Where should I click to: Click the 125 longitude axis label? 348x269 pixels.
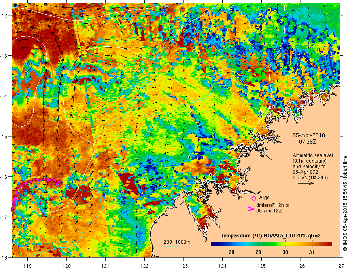pyautogui.click(x=261, y=265)
